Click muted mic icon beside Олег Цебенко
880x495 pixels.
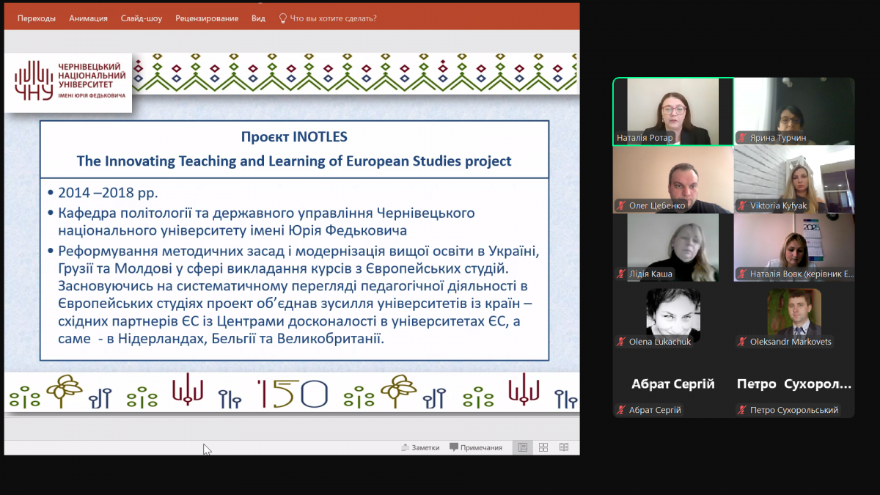pyautogui.click(x=621, y=206)
